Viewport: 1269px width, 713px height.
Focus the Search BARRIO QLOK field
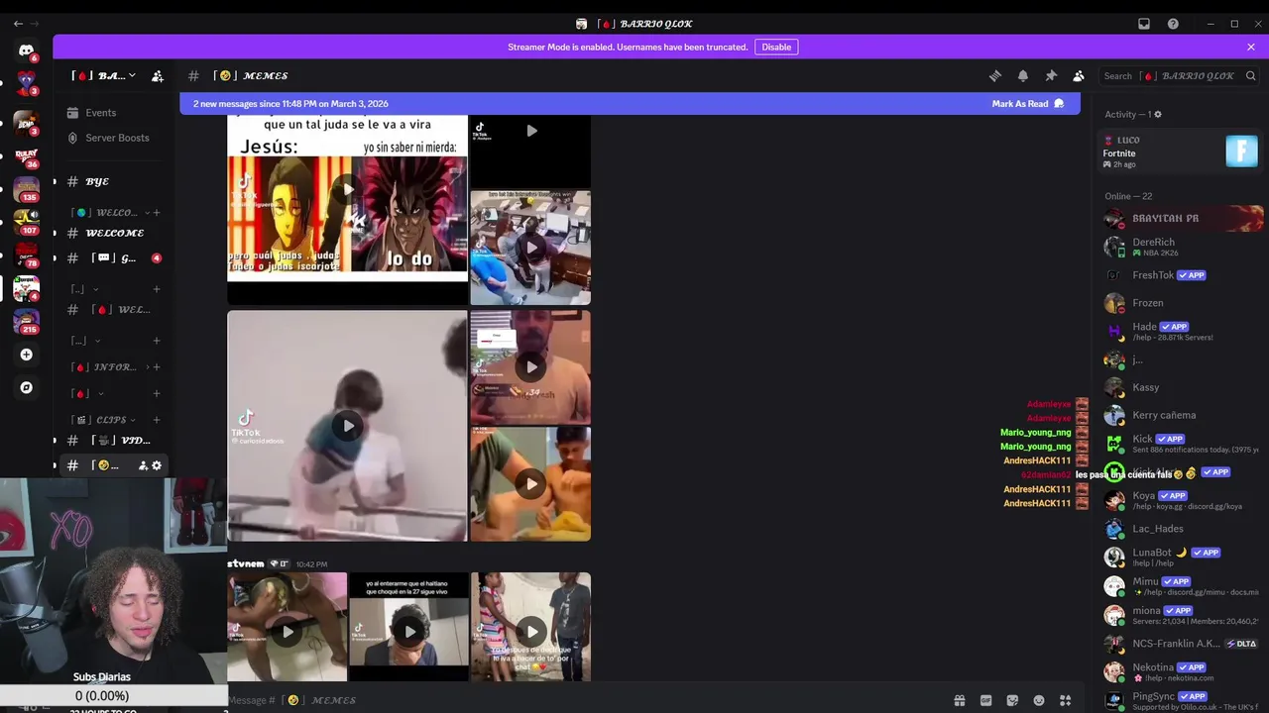click(x=1181, y=76)
